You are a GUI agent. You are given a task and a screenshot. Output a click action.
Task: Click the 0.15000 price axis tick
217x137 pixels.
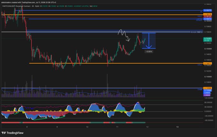[x=208, y=49]
